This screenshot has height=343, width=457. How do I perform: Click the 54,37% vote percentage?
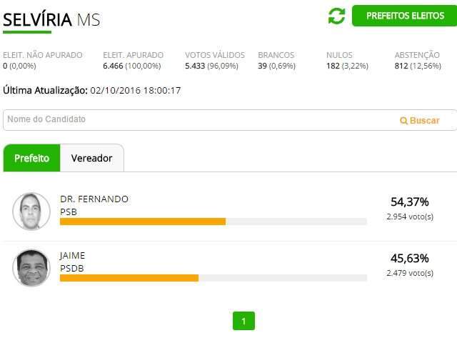coord(410,202)
